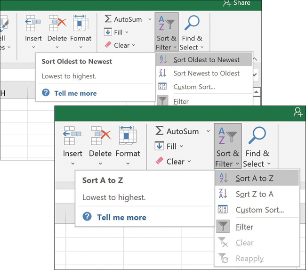The image size is (306, 270).
Task: Click Sort Z to A icon in front menu
Action: pyautogui.click(x=223, y=194)
